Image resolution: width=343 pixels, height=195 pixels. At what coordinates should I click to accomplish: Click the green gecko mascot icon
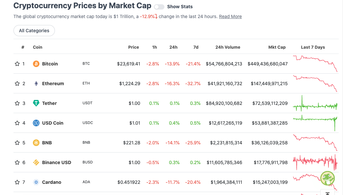point(328,178)
